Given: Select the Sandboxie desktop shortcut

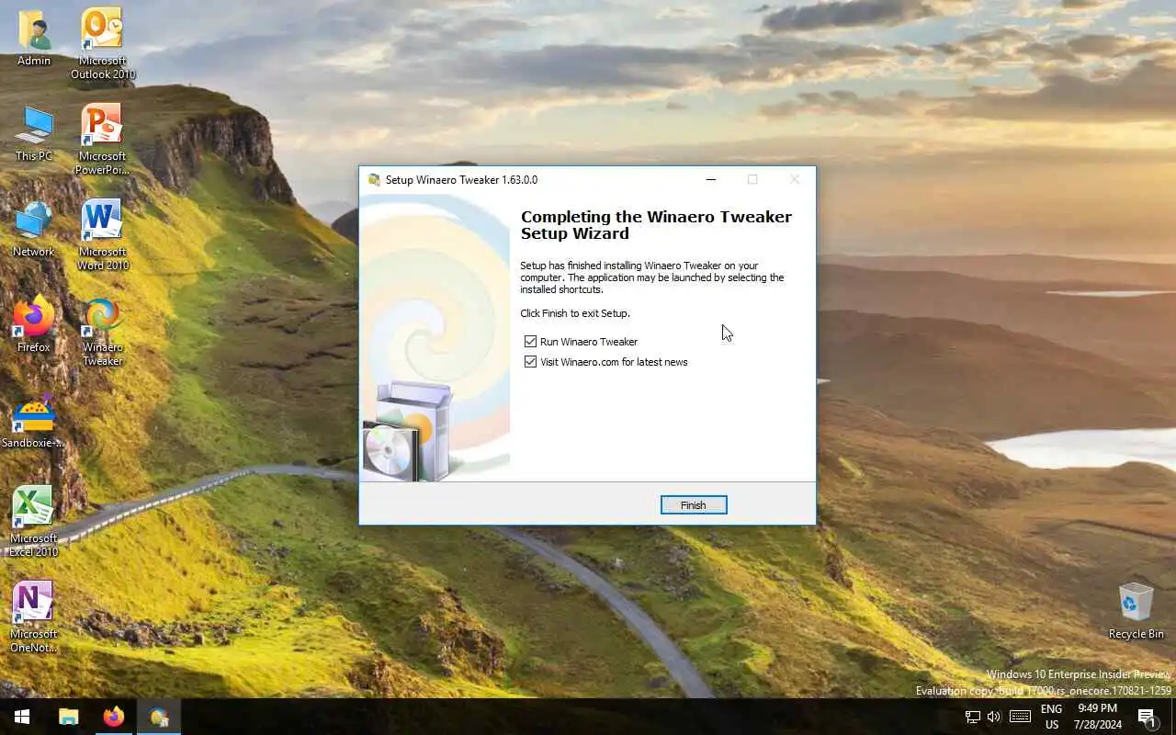Looking at the screenshot, I should tap(34, 421).
